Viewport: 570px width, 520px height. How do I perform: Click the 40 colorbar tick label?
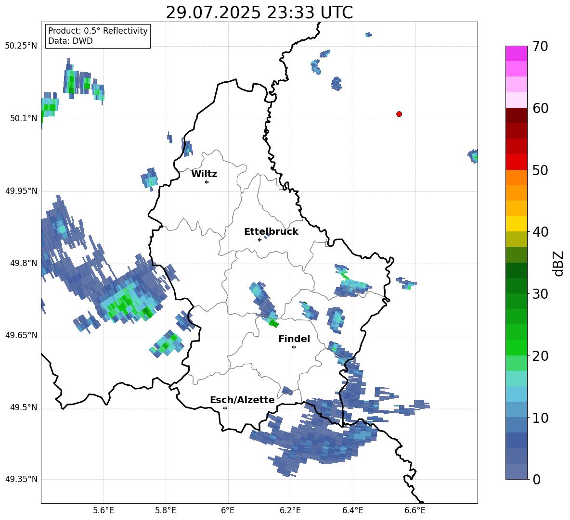tap(540, 232)
